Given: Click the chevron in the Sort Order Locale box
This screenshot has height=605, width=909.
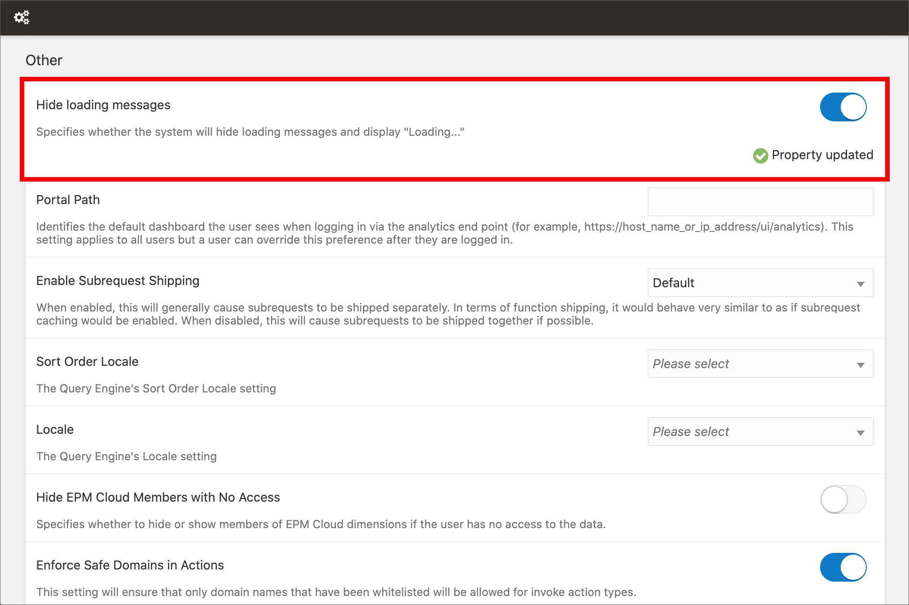Looking at the screenshot, I should (860, 364).
